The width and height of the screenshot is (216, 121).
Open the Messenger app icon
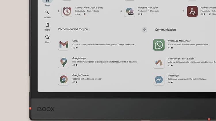click(159, 79)
